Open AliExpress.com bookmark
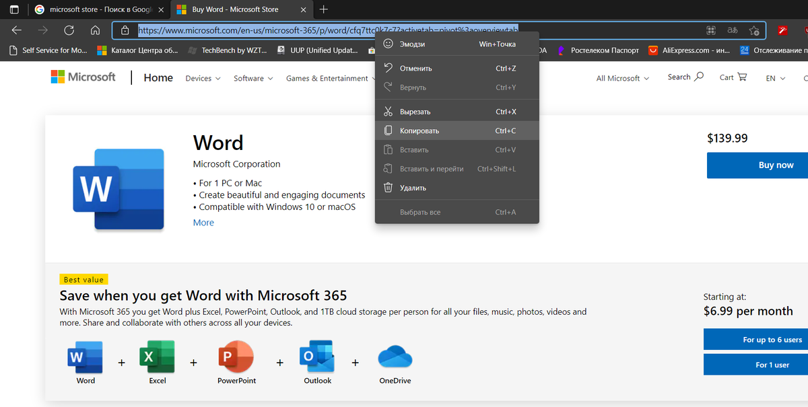The width and height of the screenshot is (808, 407). 689,50
